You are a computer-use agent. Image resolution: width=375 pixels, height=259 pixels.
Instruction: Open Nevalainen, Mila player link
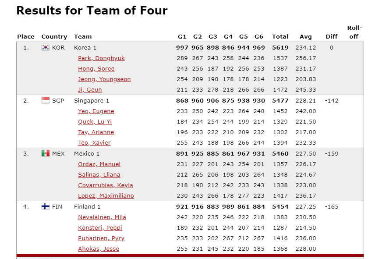(102, 217)
